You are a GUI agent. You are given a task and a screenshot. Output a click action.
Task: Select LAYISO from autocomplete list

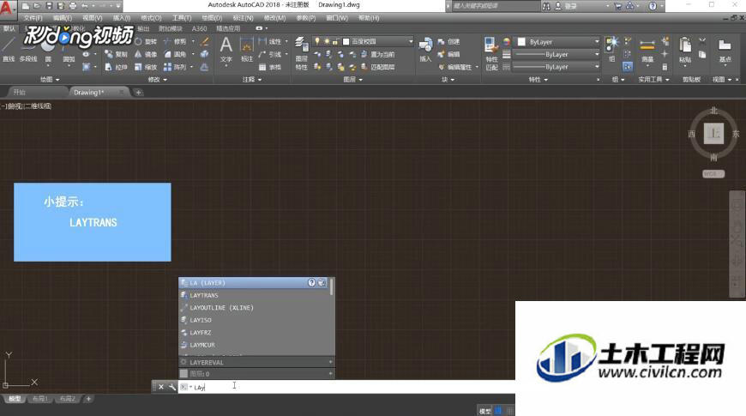pos(201,320)
